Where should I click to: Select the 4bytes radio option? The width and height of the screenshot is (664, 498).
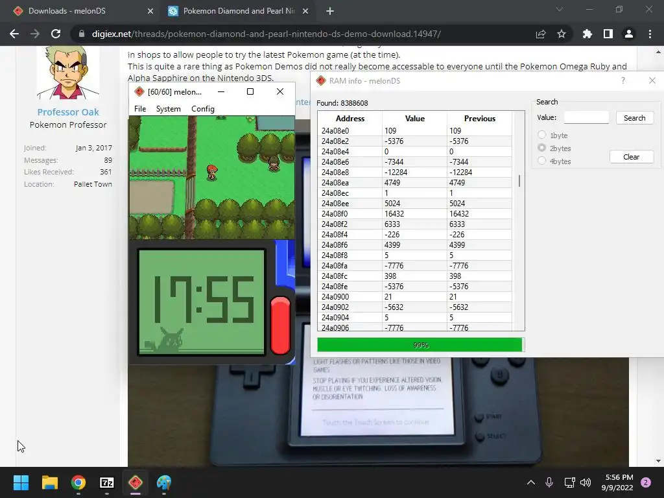click(x=541, y=161)
